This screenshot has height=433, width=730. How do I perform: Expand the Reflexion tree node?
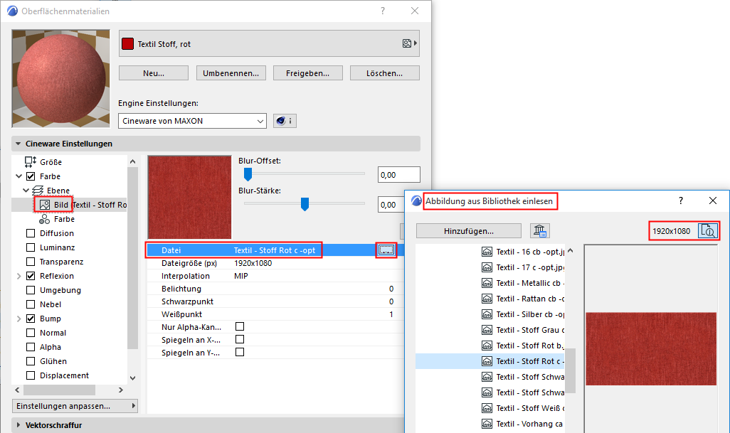pyautogui.click(x=19, y=276)
